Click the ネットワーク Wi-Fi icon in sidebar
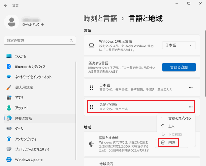This screenshot has width=206, height=166. (9, 77)
